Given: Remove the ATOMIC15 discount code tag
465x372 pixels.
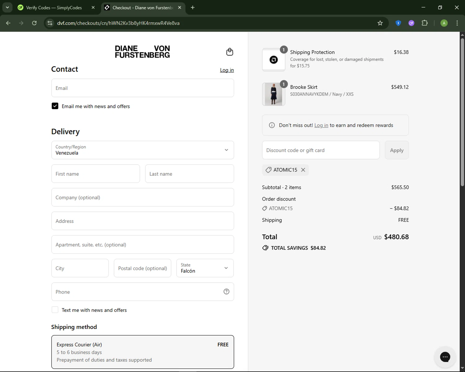Looking at the screenshot, I should tap(303, 170).
